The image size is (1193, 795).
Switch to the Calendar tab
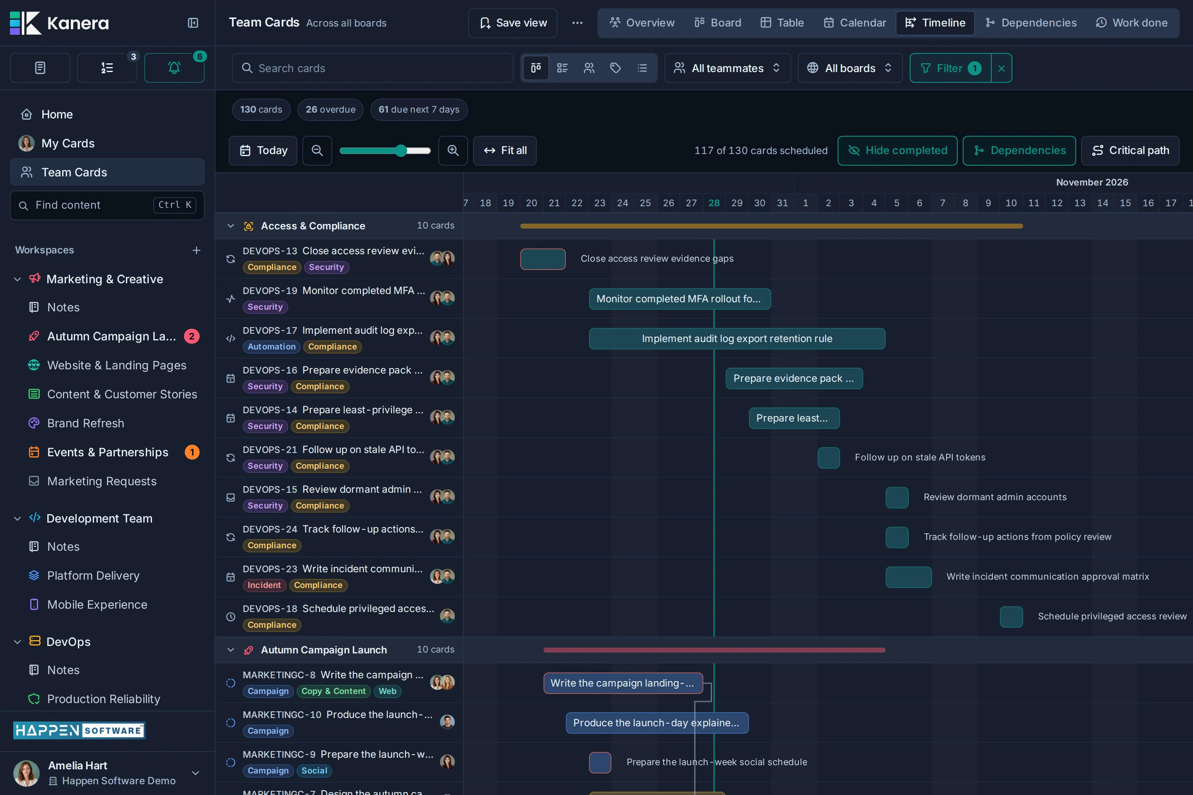click(855, 23)
